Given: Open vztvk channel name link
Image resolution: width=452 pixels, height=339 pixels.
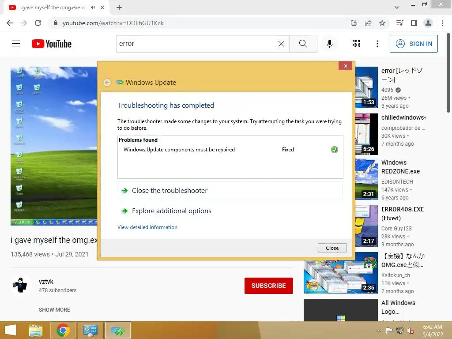Looking at the screenshot, I should tap(46, 282).
